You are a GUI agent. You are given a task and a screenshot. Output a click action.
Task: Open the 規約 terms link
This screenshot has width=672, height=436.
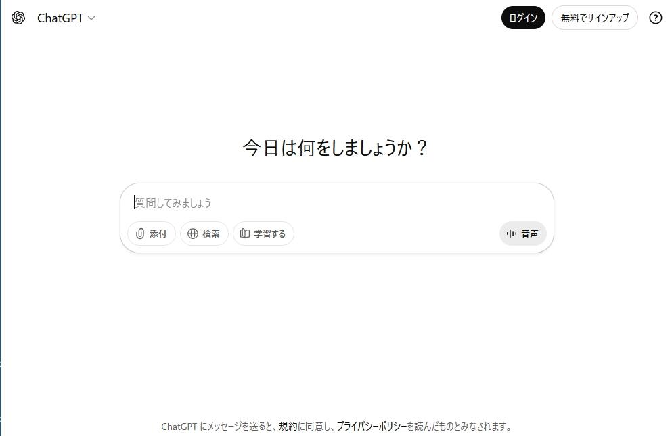288,427
